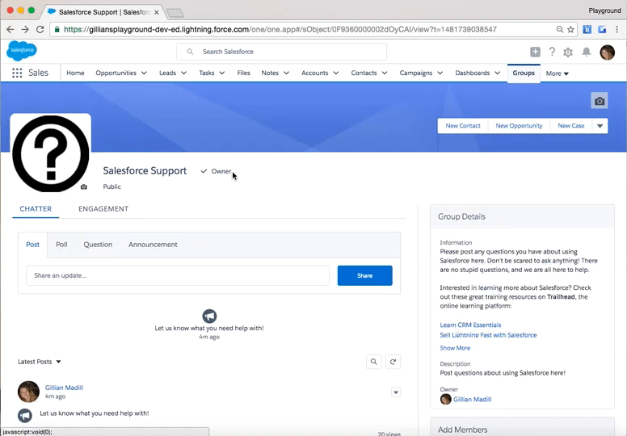Screen dimensions: 627x436
Task: Click Show More in Group Details
Action: pyautogui.click(x=455, y=348)
